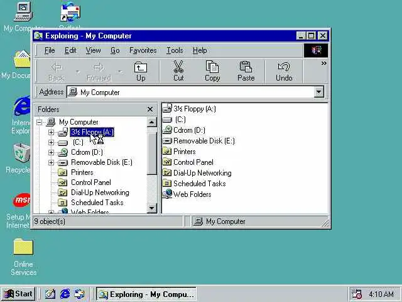Select Removable Disk (E:) icon in right pane
Screen dimensions: 402x302
[x=167, y=141]
